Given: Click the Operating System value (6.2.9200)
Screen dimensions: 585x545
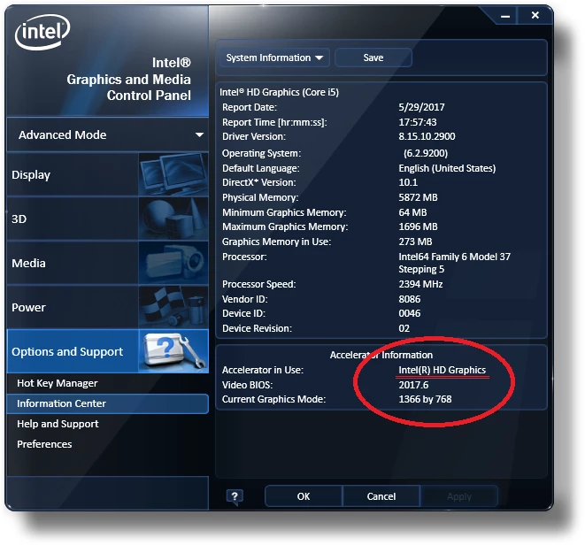Looking at the screenshot, I should [x=426, y=153].
